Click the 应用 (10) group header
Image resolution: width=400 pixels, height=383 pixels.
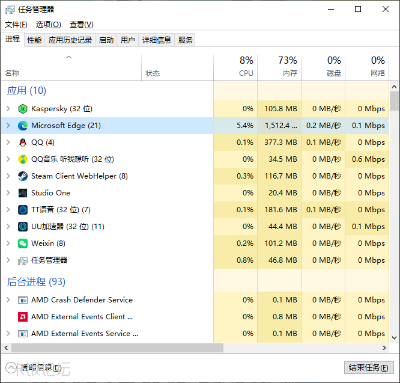click(x=26, y=91)
